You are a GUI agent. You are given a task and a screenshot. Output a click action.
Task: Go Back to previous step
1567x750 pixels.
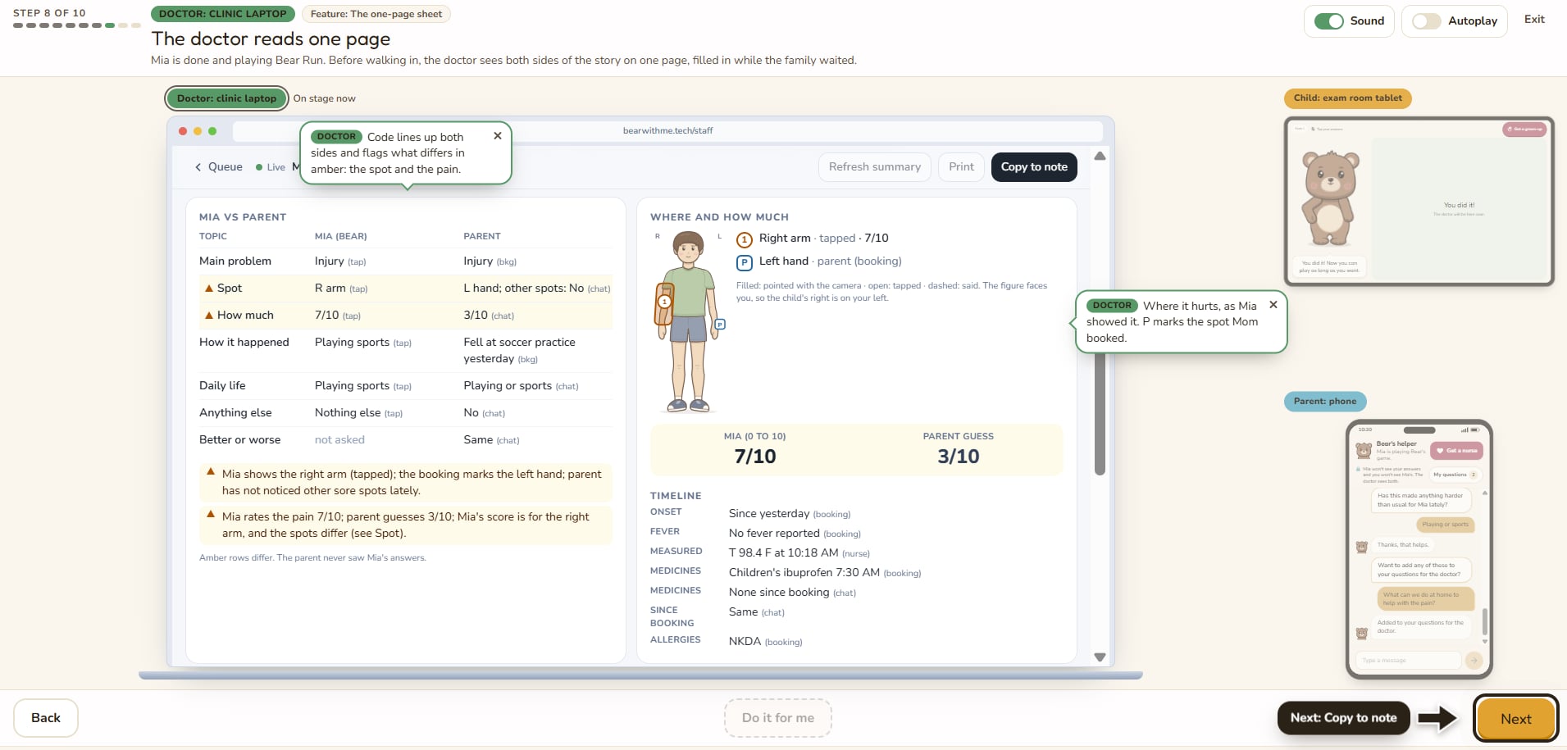point(46,718)
